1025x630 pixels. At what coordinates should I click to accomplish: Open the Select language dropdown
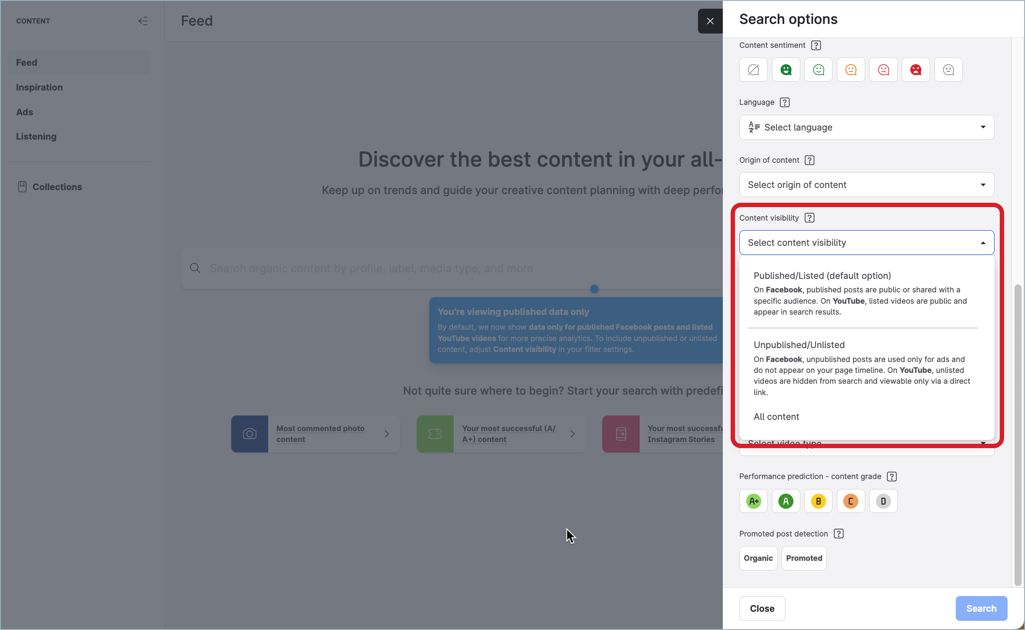click(x=866, y=127)
